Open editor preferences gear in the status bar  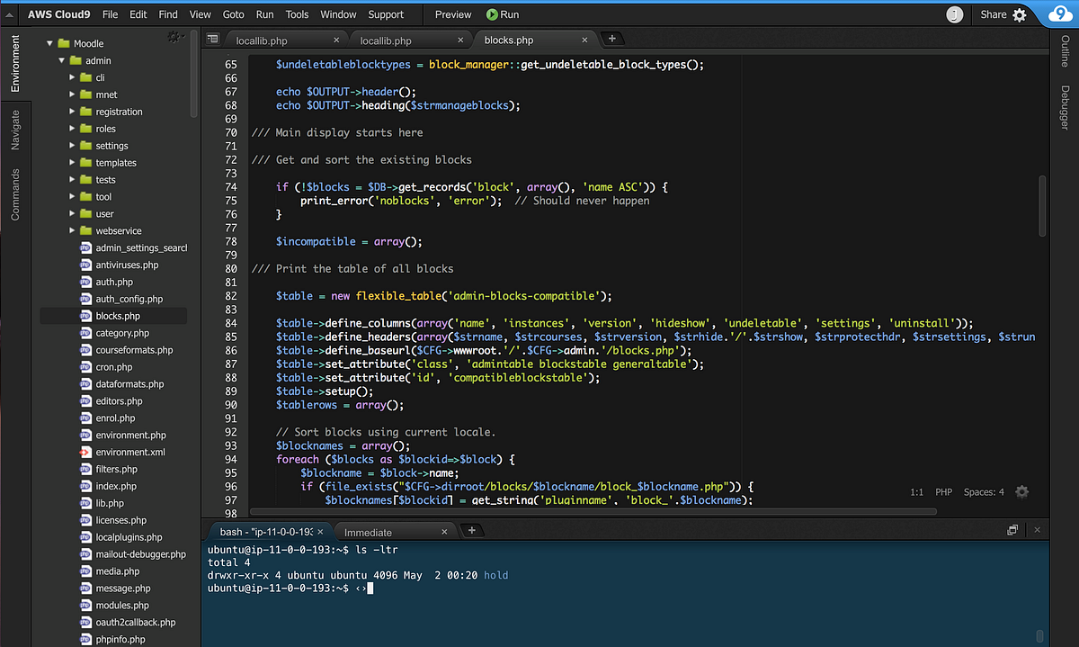(x=1021, y=492)
